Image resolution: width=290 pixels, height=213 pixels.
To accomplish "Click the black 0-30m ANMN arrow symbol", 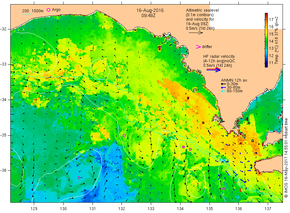I will pos(223,84).
